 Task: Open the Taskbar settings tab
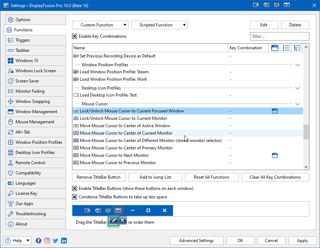[36, 50]
